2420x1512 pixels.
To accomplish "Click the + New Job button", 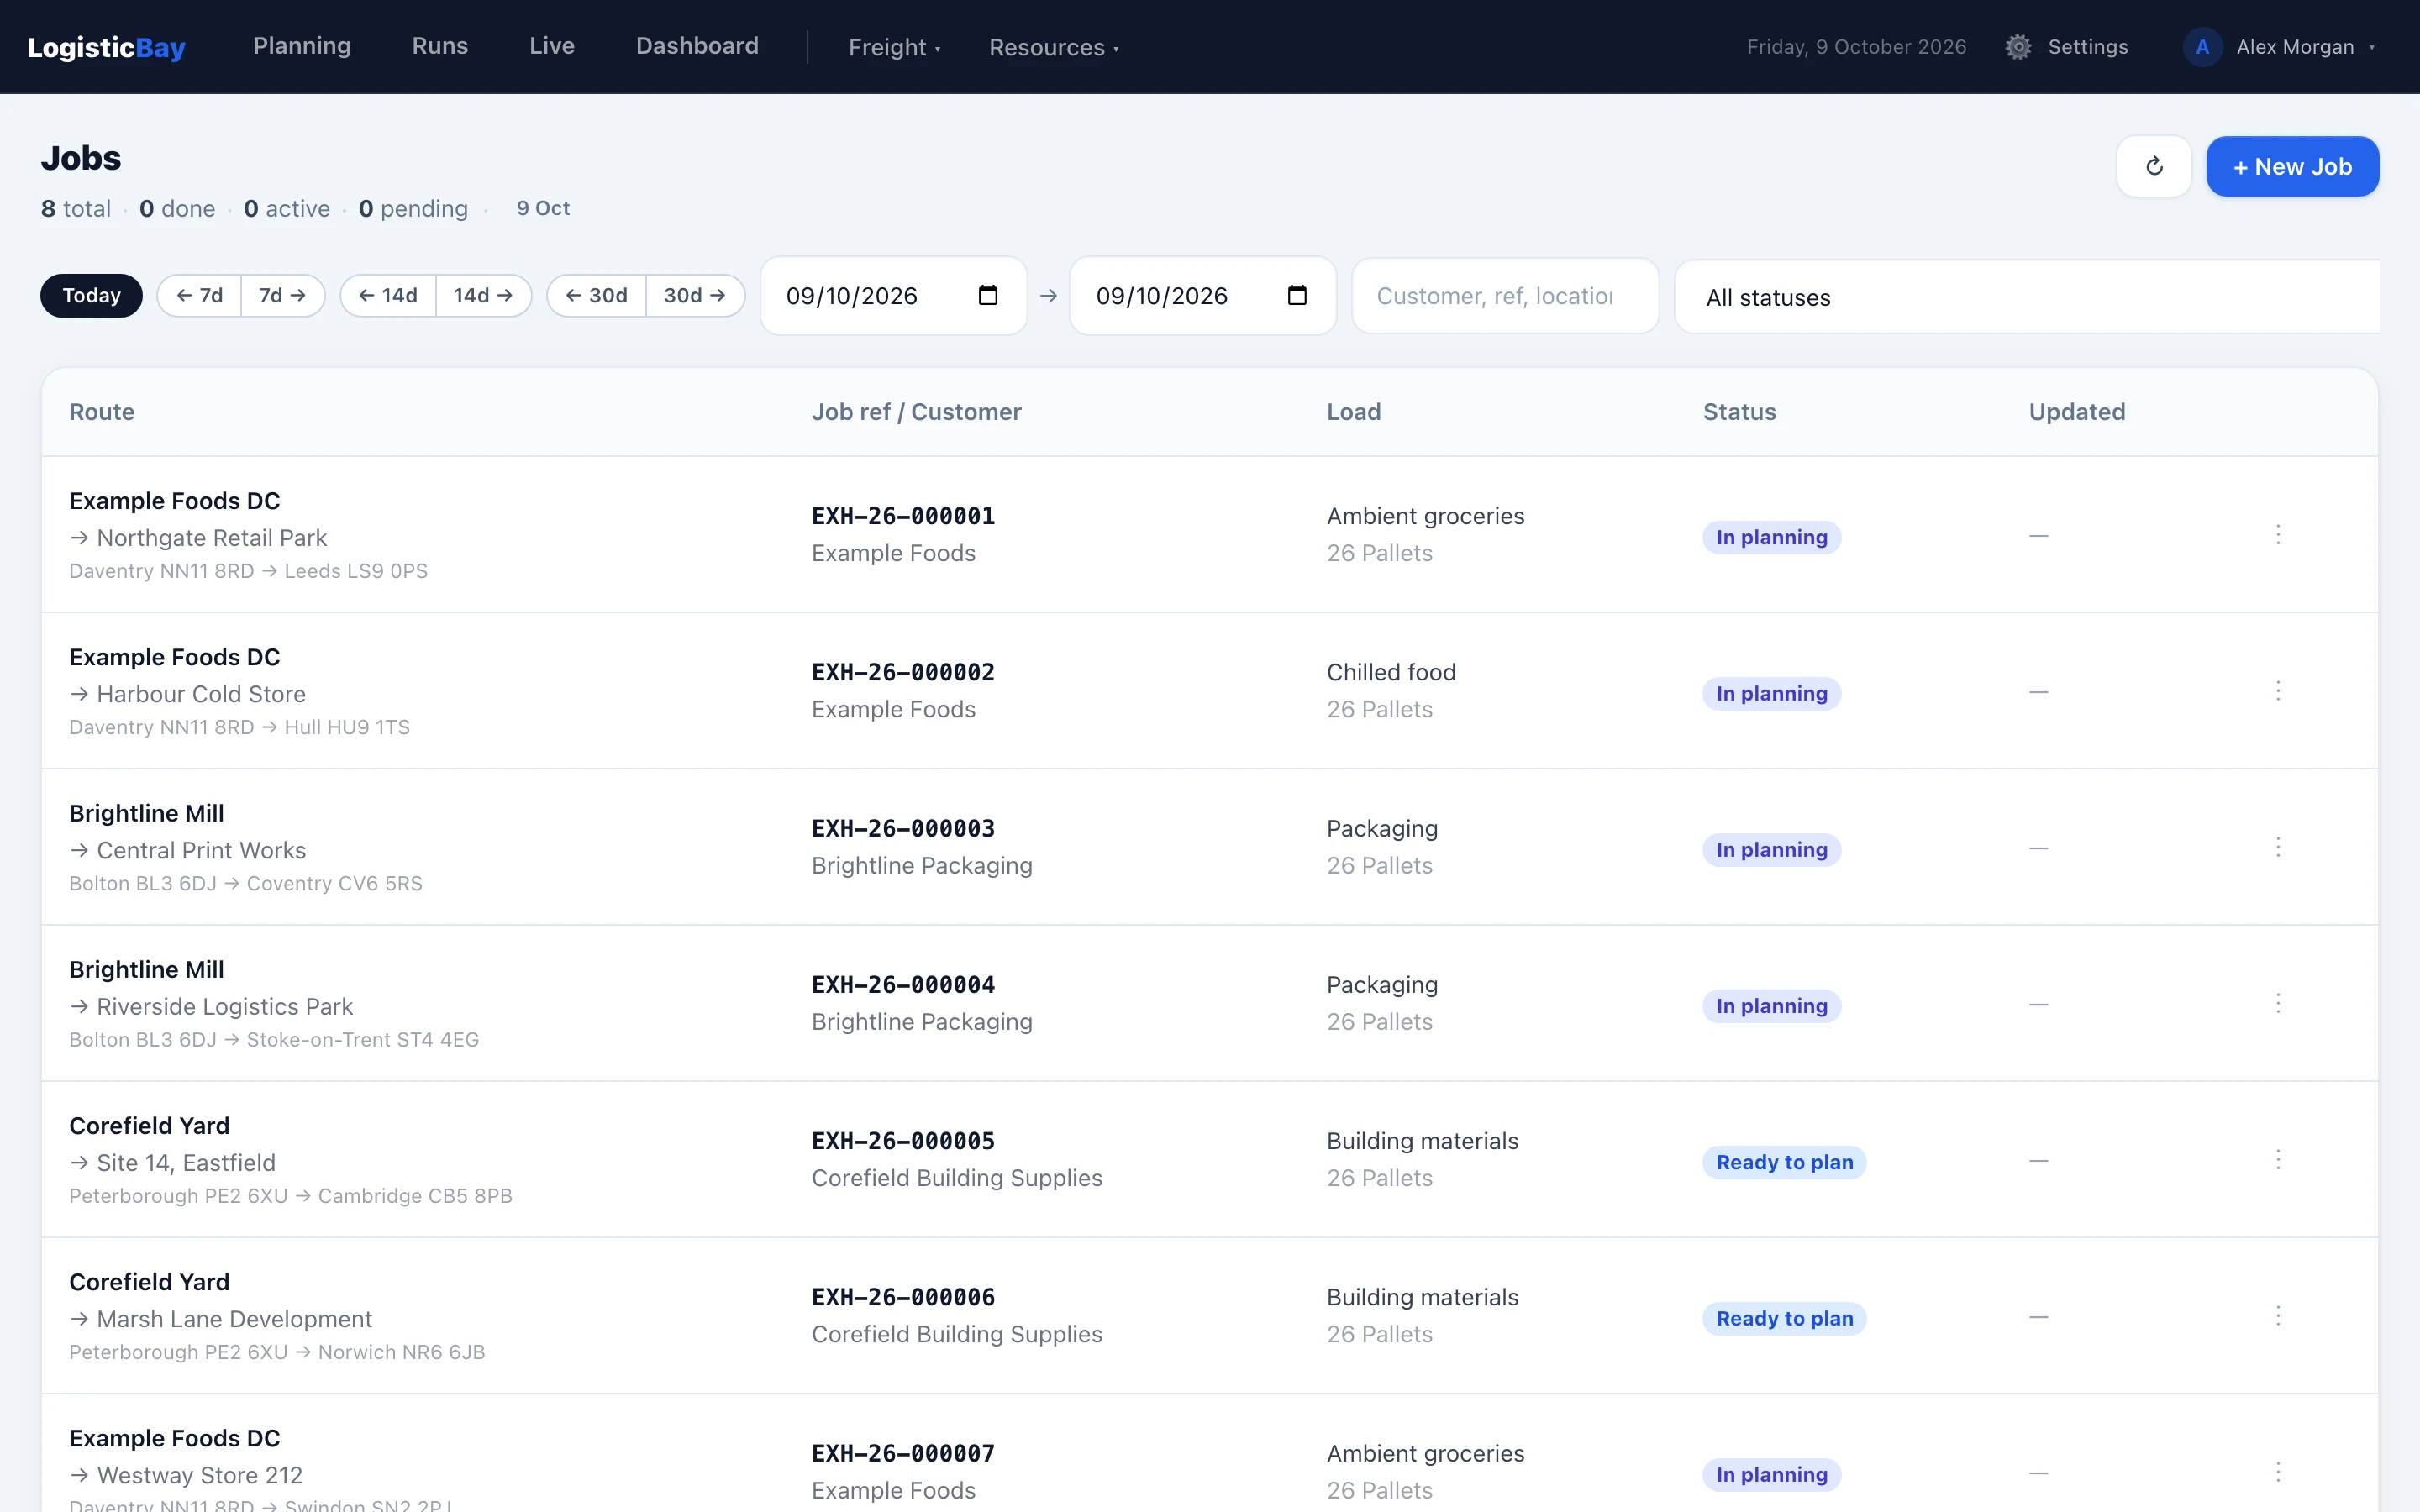I will point(2292,166).
